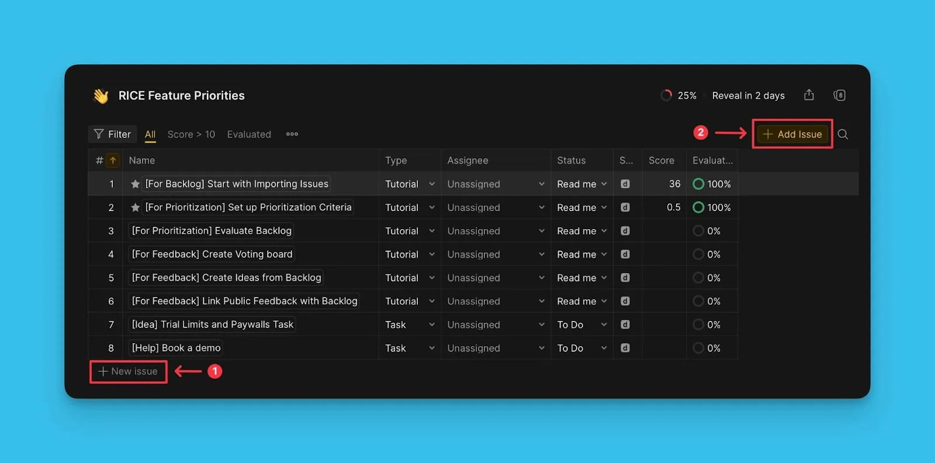Image resolution: width=935 pixels, height=463 pixels.
Task: Switch to Score > 10 view tab
Action: (191, 134)
